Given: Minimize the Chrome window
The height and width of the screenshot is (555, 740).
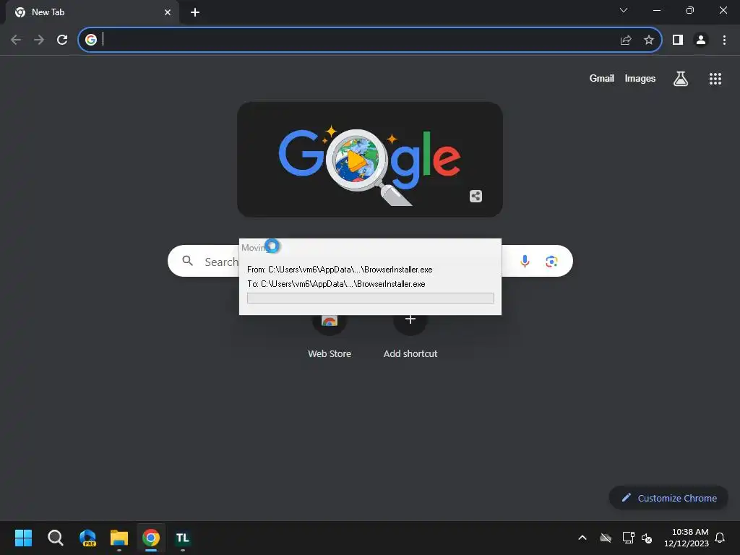Looking at the screenshot, I should click(657, 10).
